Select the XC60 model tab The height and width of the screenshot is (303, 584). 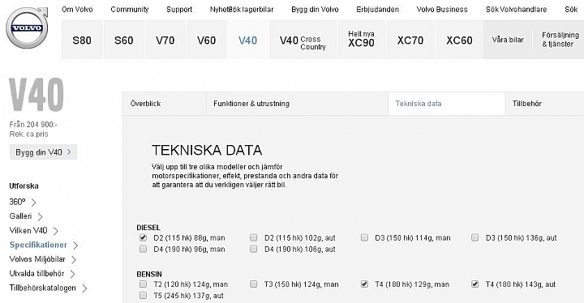[459, 40]
